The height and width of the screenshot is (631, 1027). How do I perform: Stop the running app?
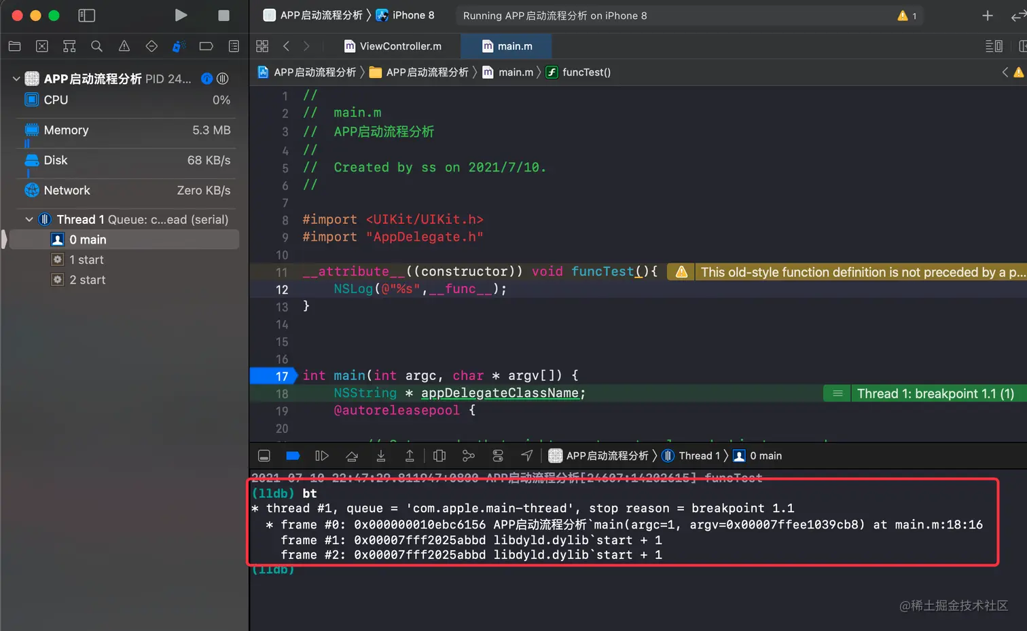(x=223, y=15)
